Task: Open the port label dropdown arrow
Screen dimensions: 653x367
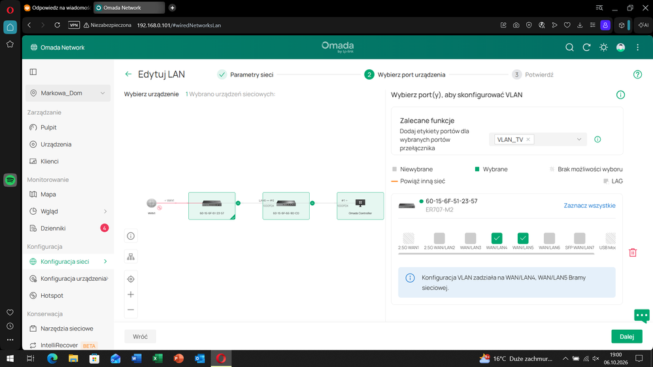Action: [579, 139]
